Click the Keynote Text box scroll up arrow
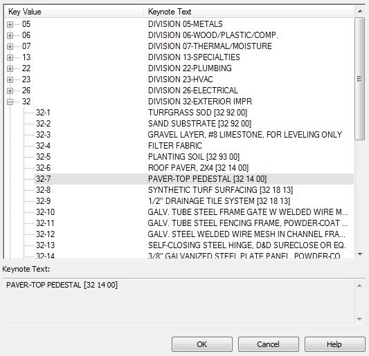 359,285
